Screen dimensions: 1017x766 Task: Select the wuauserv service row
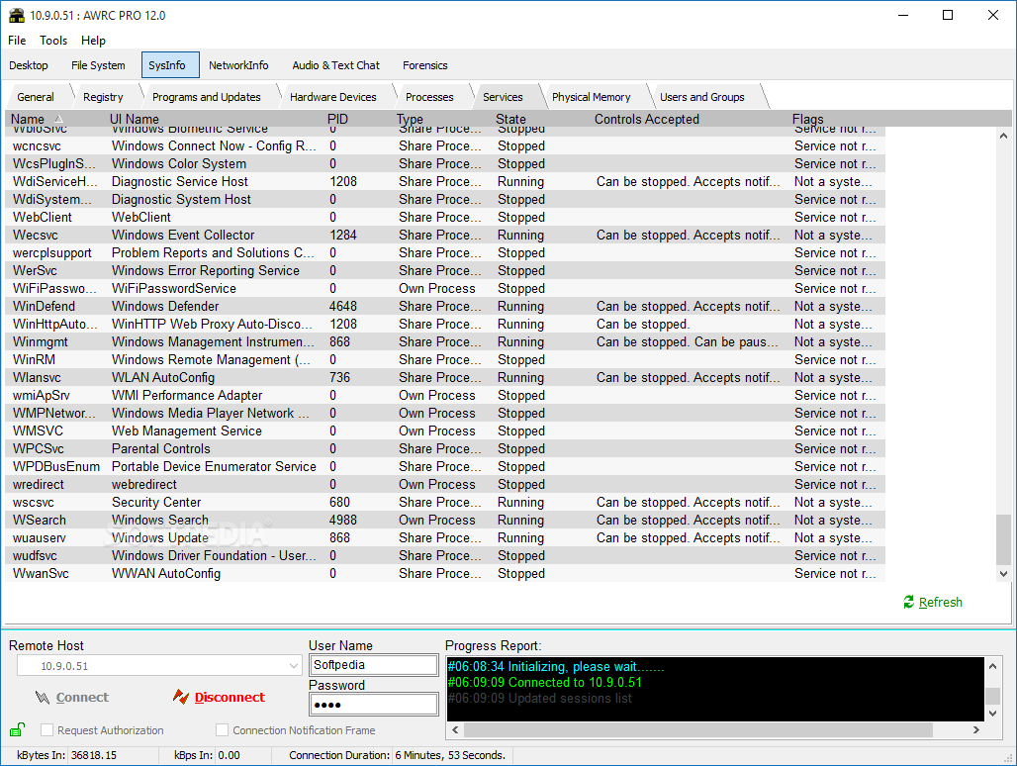coord(445,537)
